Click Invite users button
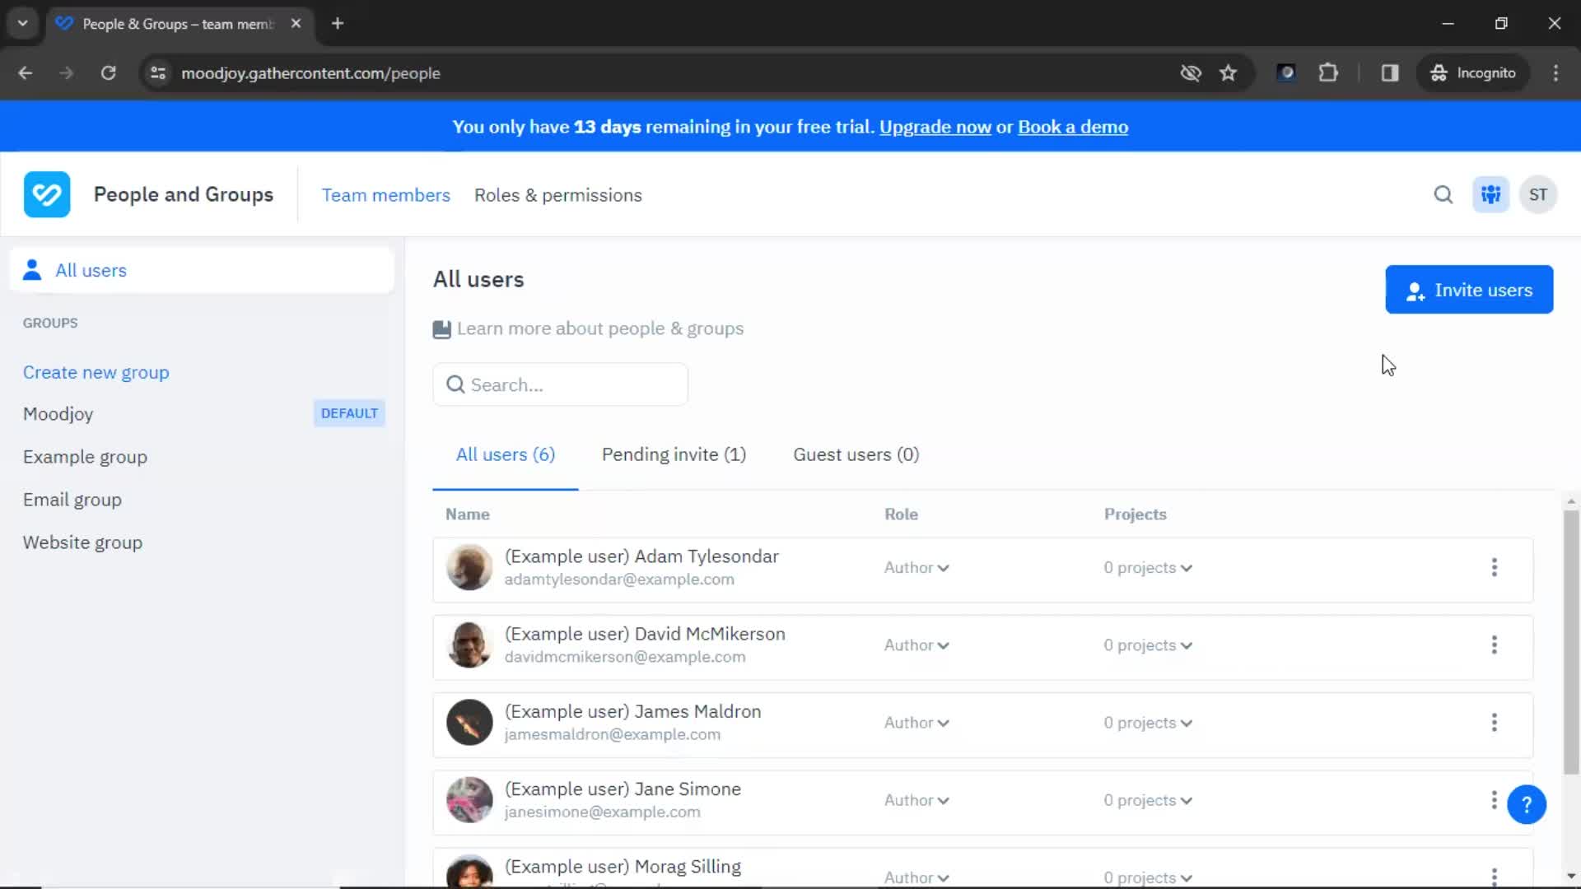The height and width of the screenshot is (889, 1581). coord(1470,290)
